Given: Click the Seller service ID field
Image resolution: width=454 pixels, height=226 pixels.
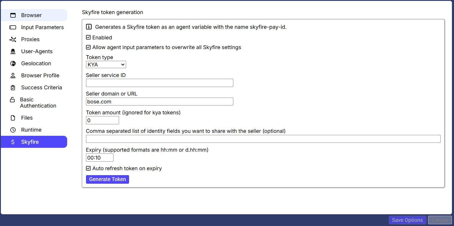Looking at the screenshot, I should pos(159,83).
